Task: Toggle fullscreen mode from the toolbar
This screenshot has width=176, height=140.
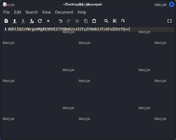Action: (x=169, y=21)
